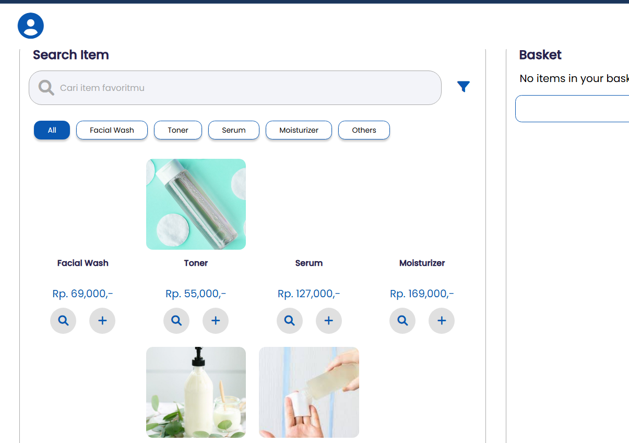Click the magnifier icon inside search bar
629x443 pixels.
[46, 88]
